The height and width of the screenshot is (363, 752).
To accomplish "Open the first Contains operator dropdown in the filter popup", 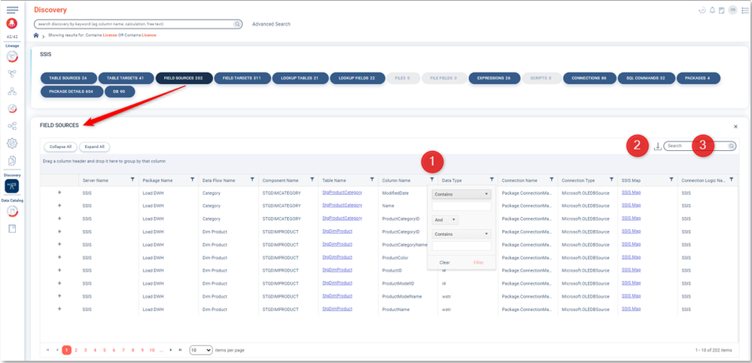I will click(x=461, y=193).
